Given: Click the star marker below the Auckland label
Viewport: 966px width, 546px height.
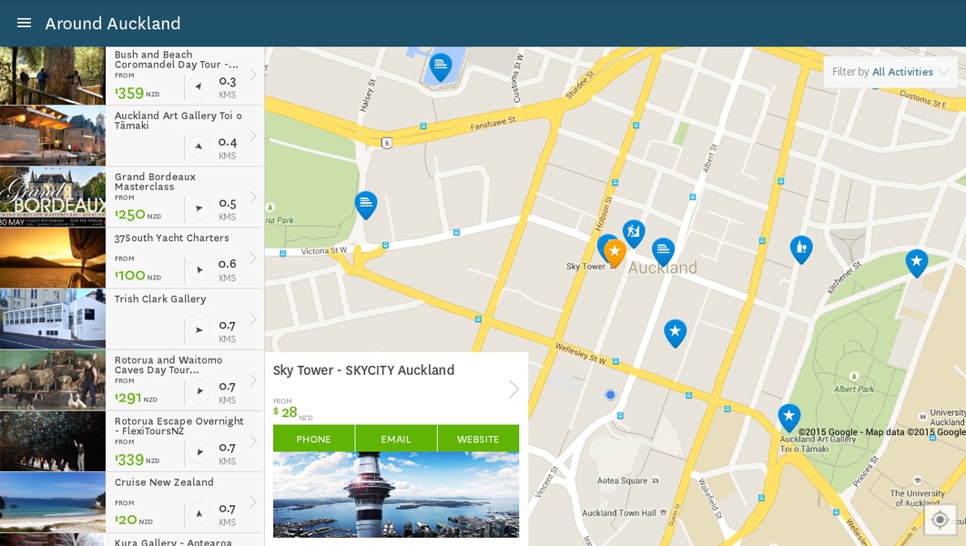Looking at the screenshot, I should pos(676,332).
